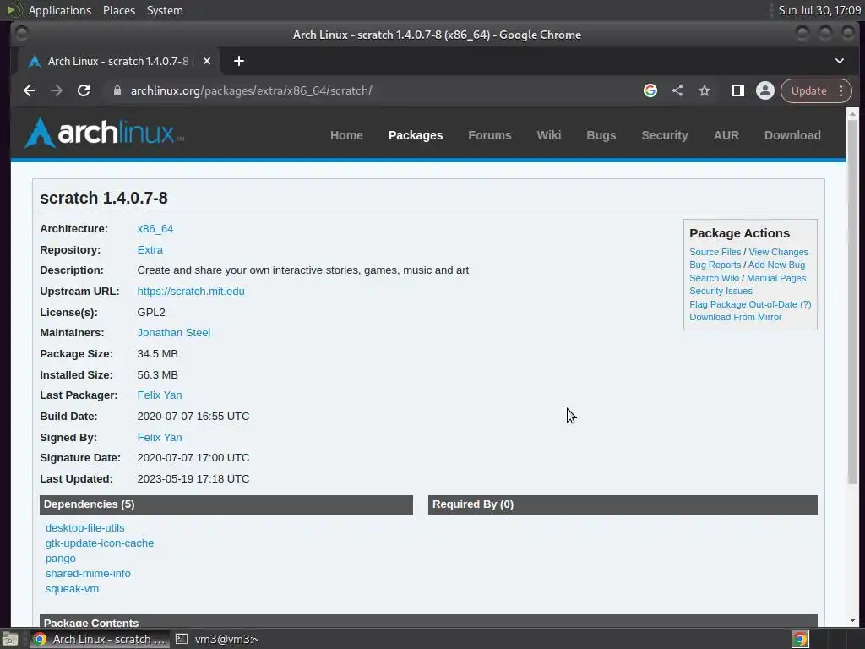865x649 pixels.
Task: Select the GPL2 license text
Action: coord(151,312)
